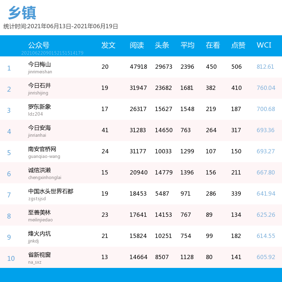Open the 今日石井 account name
Viewport: 282px width, 282px height.
click(x=39, y=85)
